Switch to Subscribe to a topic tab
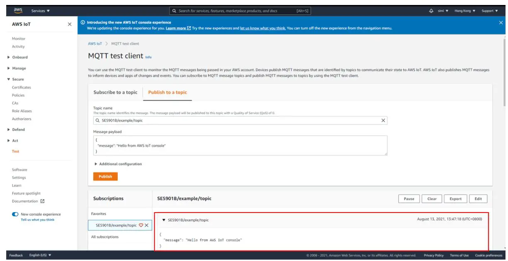Viewport: 508px width, 261px height. (x=115, y=92)
